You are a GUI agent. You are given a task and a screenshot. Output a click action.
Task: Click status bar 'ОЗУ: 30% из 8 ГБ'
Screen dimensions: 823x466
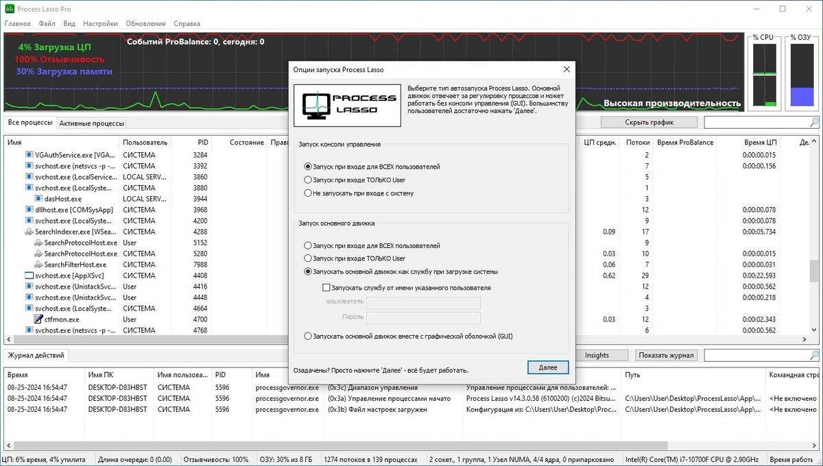pos(285,459)
